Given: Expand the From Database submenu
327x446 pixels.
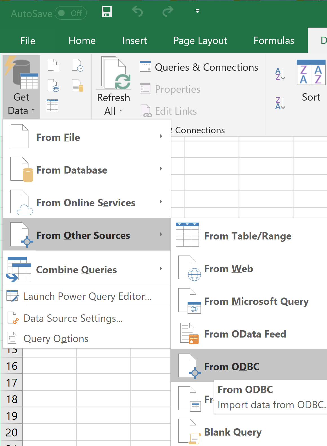Looking at the screenshot, I should [x=87, y=169].
